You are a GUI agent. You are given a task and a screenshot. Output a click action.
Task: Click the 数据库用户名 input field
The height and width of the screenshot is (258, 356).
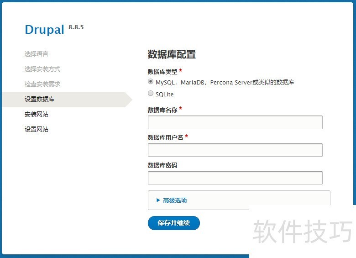pyautogui.click(x=235, y=150)
